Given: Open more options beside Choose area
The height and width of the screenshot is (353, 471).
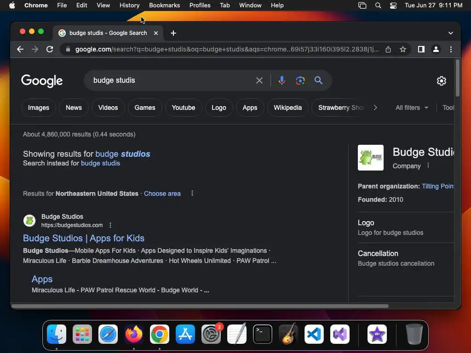Looking at the screenshot, I should (192, 194).
